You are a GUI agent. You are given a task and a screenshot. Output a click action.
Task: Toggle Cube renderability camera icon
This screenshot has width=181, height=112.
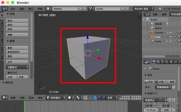(x=179, y=37)
